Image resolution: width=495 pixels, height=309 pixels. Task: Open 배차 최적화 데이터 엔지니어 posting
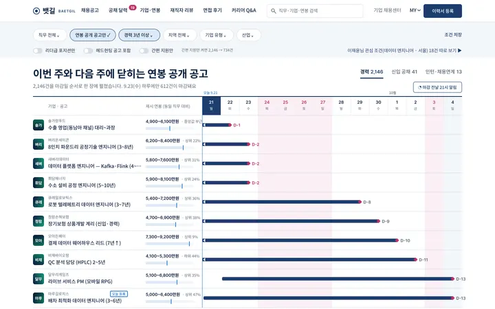click(x=85, y=301)
